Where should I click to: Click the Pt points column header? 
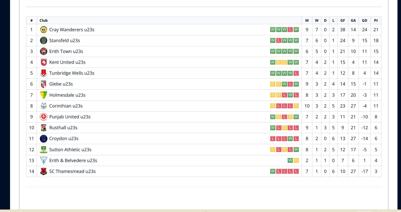pos(376,20)
